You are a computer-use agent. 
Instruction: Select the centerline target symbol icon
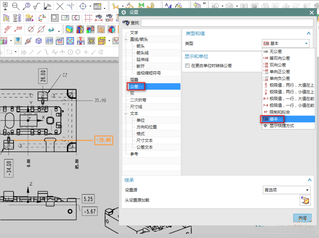83,6
